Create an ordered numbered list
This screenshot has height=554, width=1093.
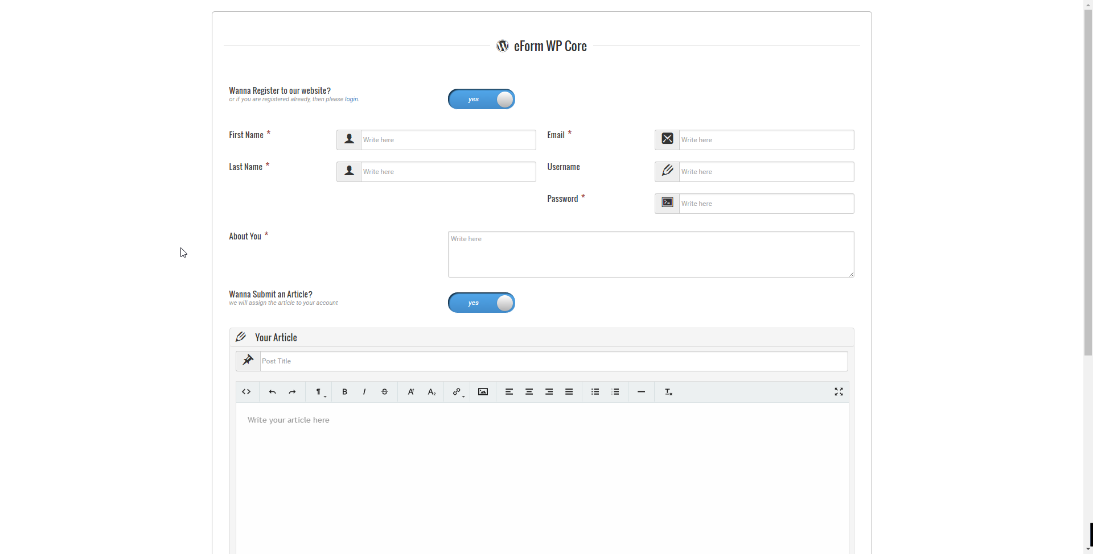[x=615, y=392]
